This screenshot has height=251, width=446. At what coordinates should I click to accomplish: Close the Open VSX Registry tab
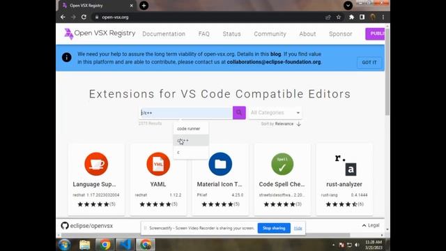click(132, 6)
